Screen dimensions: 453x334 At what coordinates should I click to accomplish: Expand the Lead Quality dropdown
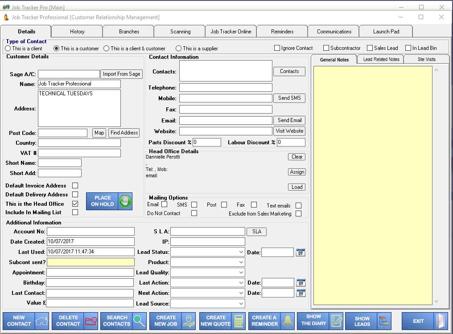point(241,273)
